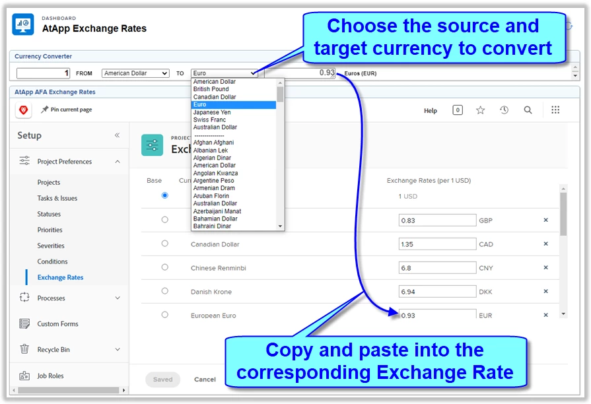Click the exchange rates table scrollbar thumb

pos(563,214)
